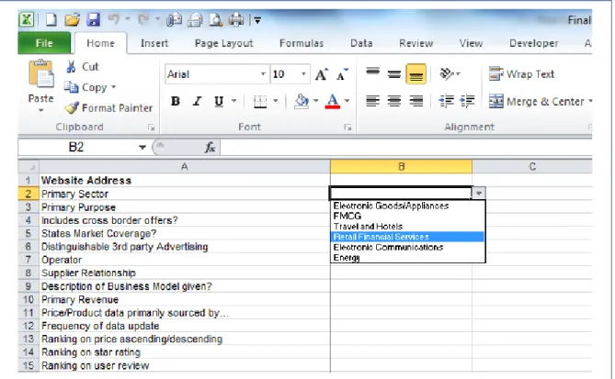Cut the selection with scissors icon

(x=71, y=67)
